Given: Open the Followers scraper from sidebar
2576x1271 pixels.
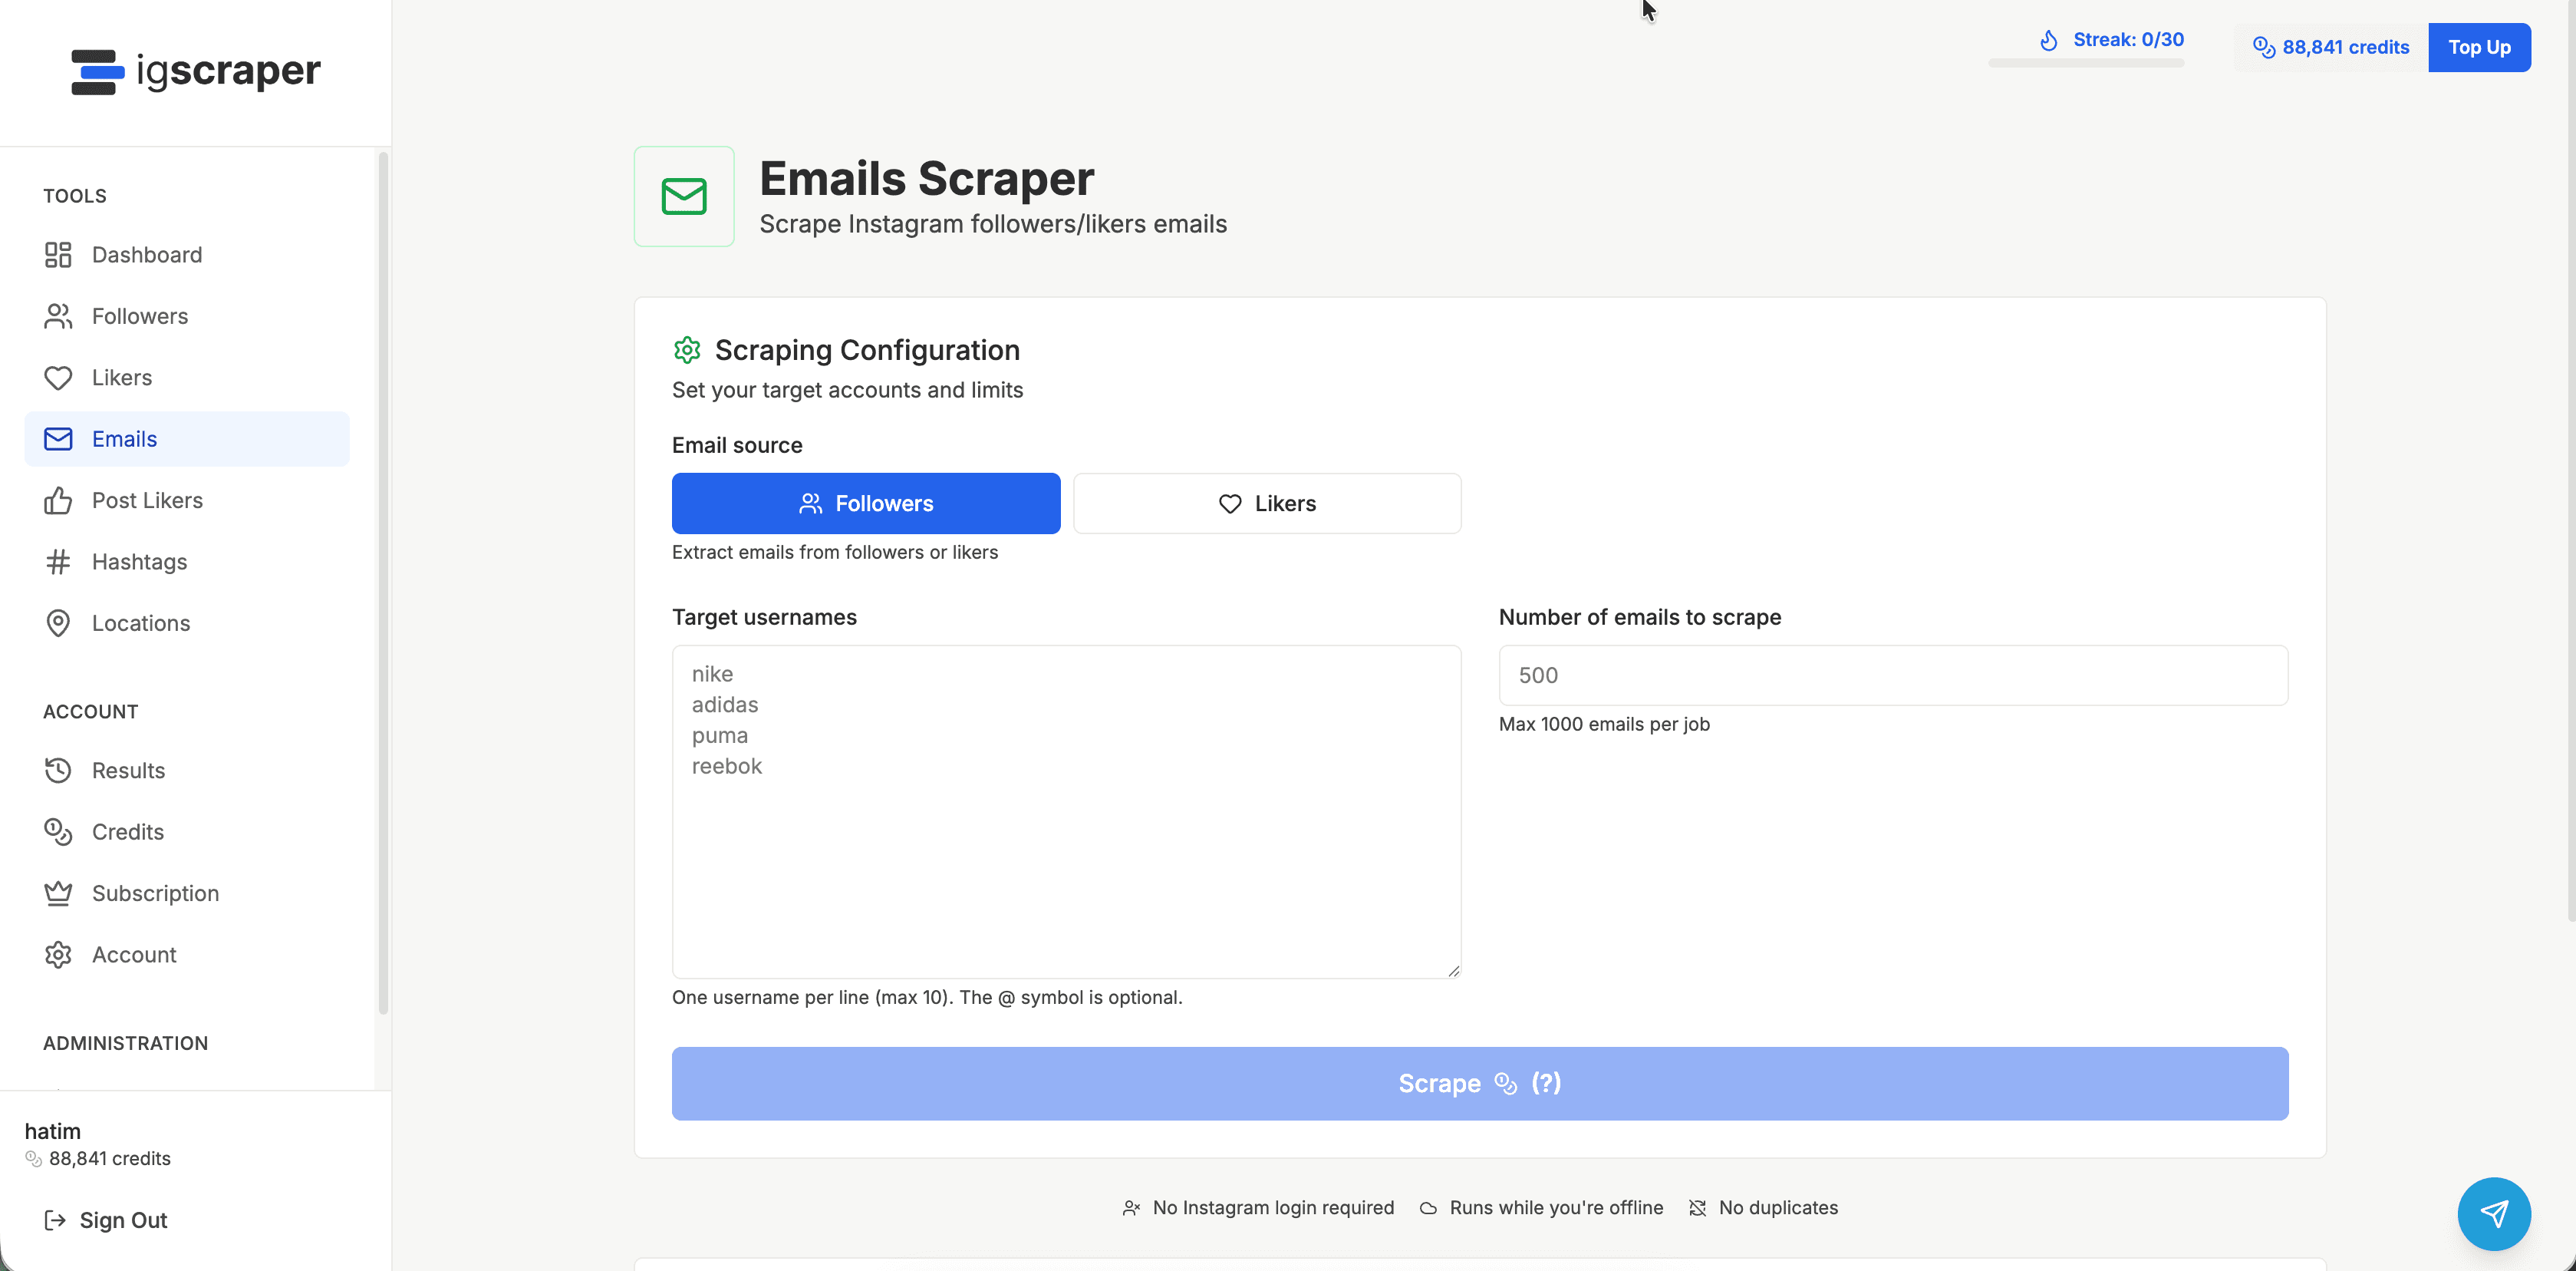Looking at the screenshot, I should pyautogui.click(x=140, y=315).
